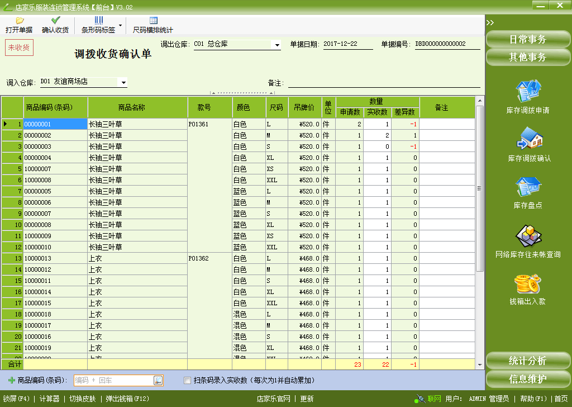Click the 备注 remarks field in header

pos(384,83)
